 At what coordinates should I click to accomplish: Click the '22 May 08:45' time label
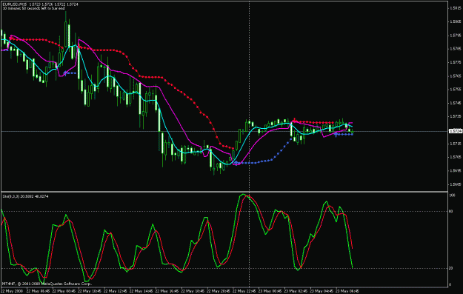[x=63, y=291]
